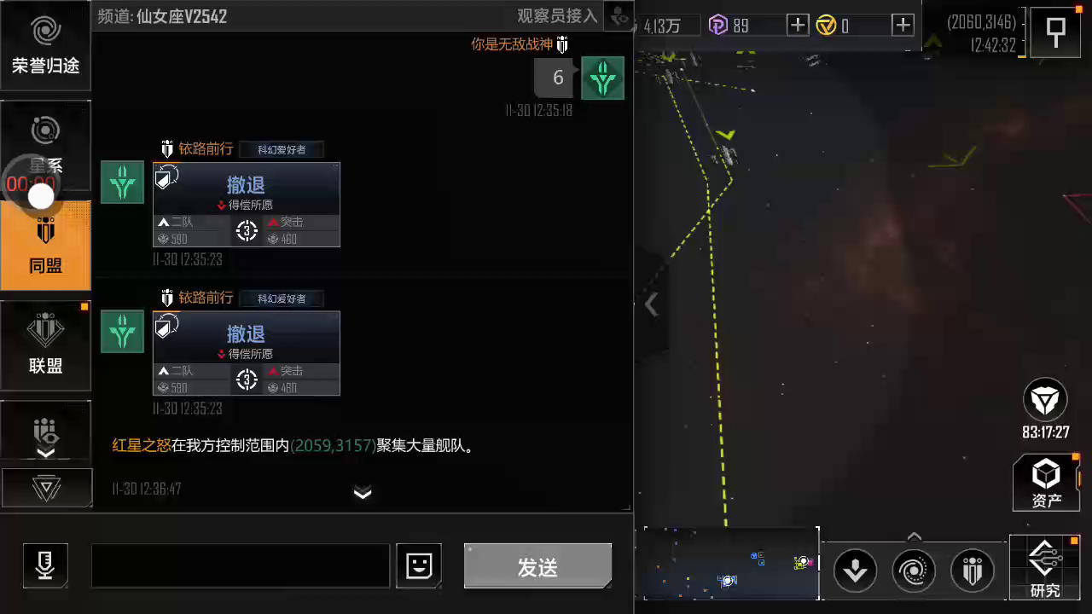Open the first 撤退 retreat order card
This screenshot has height=614, width=1092.
(247, 205)
